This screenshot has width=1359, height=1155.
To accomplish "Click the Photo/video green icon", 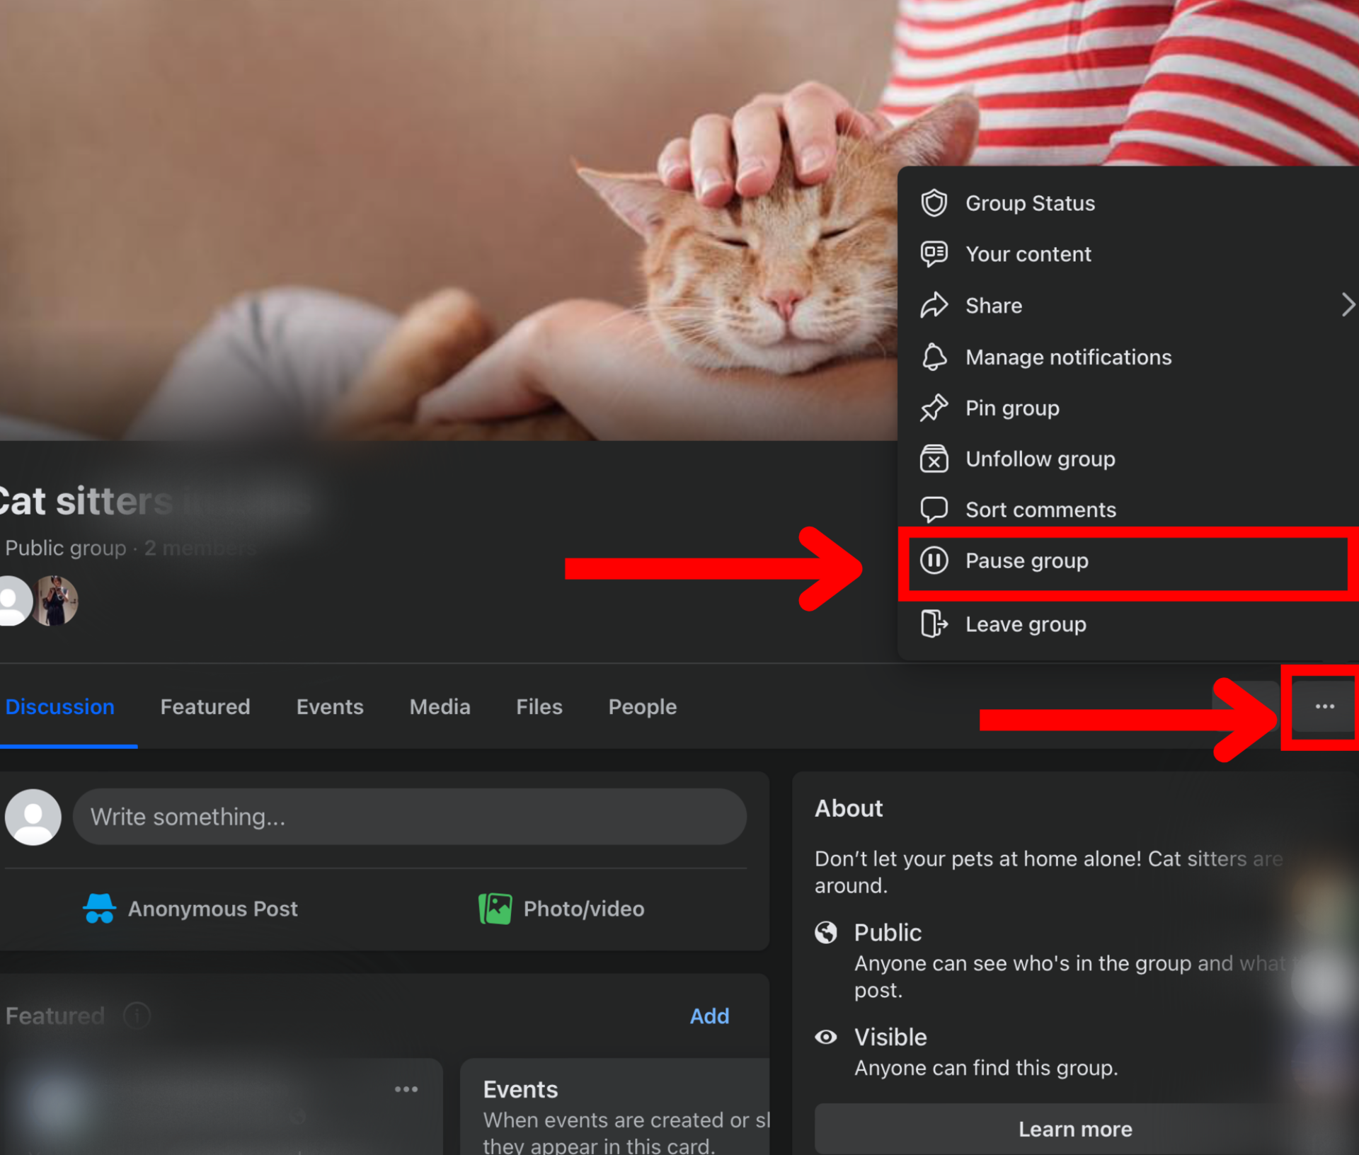I will coord(495,909).
